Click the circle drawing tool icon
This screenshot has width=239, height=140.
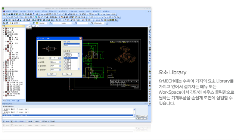[12, 17]
